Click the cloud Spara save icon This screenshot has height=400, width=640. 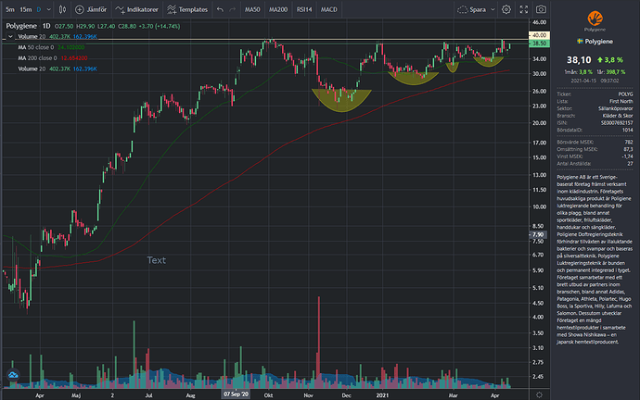[x=462, y=9]
